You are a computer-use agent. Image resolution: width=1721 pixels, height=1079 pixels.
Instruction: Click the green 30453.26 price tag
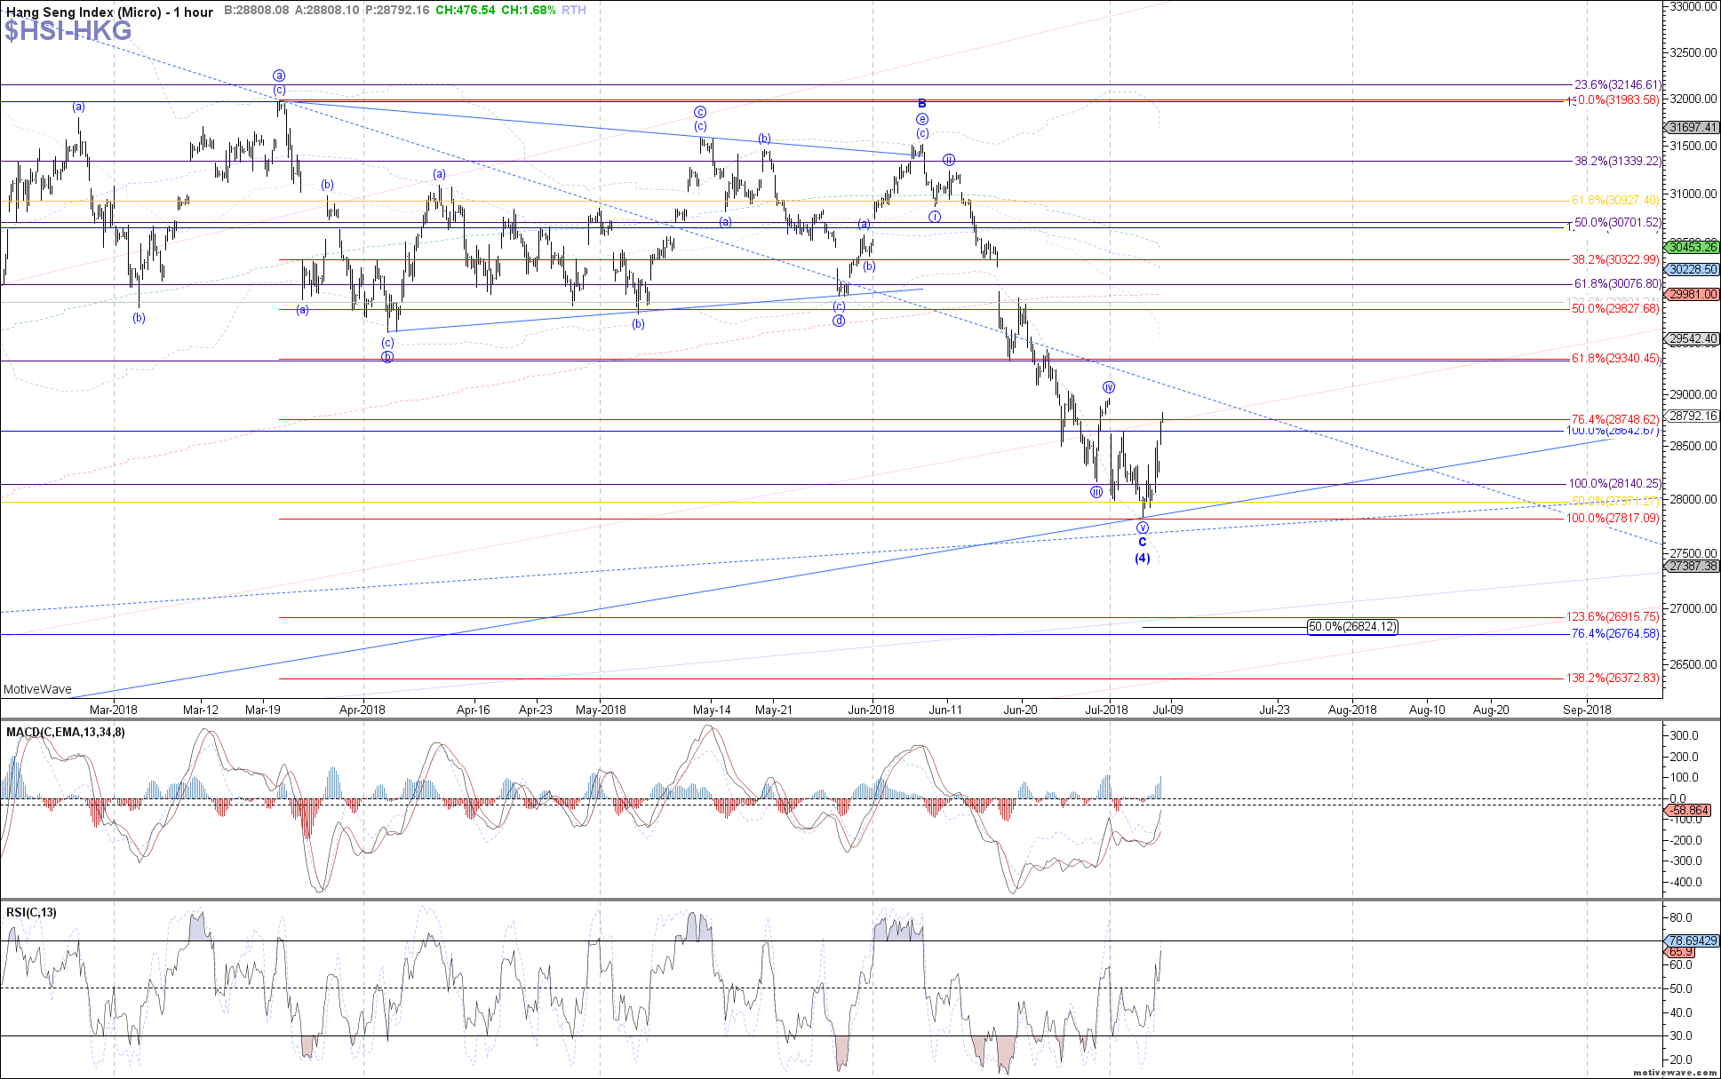pyautogui.click(x=1693, y=248)
